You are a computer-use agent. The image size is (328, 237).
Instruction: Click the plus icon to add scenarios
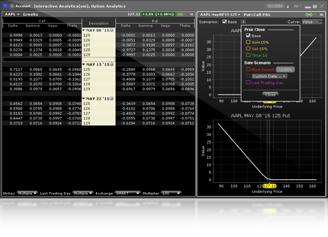pos(243,22)
